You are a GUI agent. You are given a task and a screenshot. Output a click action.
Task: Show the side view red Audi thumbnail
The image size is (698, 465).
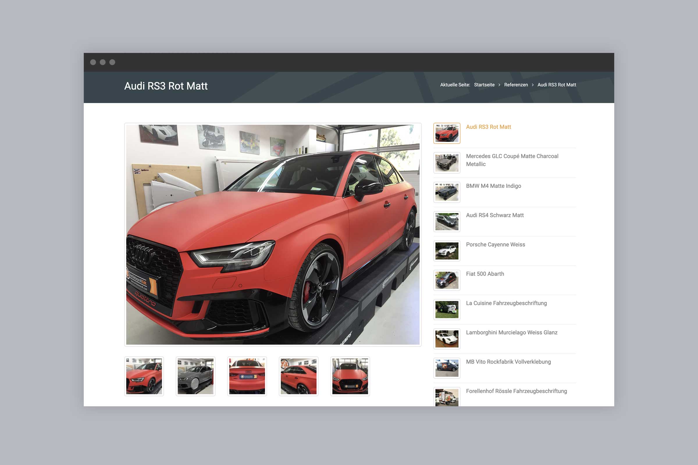tap(299, 376)
